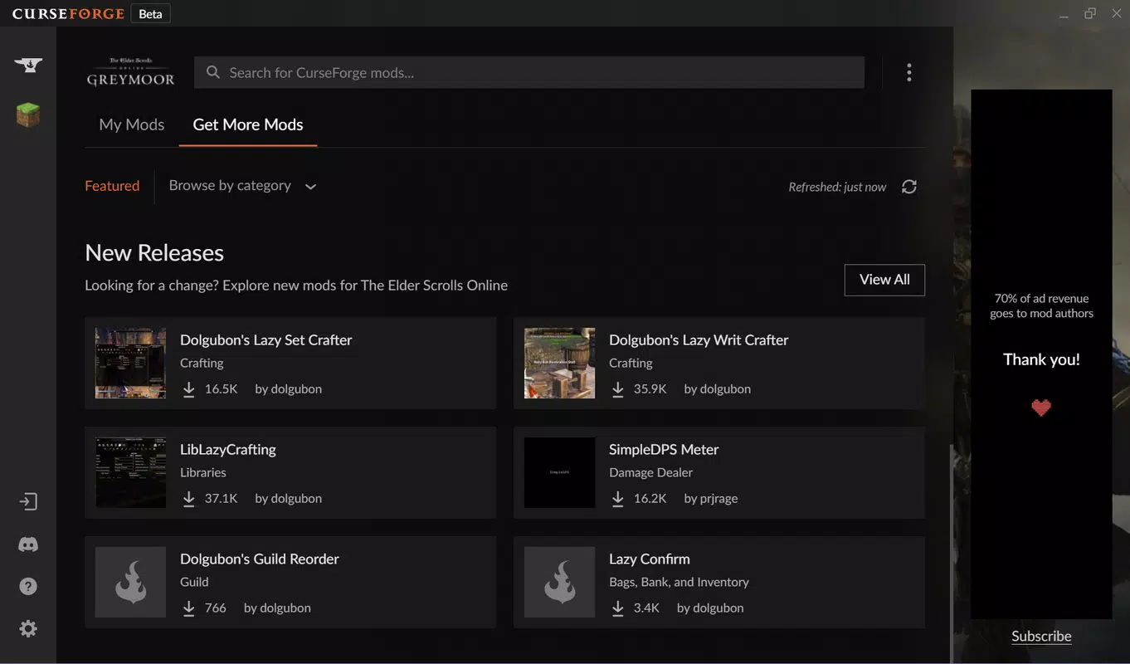Open the LibLazyCrafting thumbnail
The image size is (1130, 664).
(130, 472)
